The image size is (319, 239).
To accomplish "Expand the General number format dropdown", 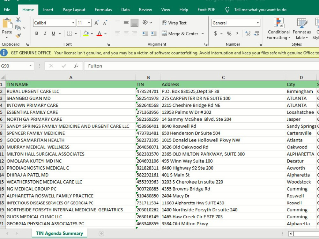I will pos(258,23).
